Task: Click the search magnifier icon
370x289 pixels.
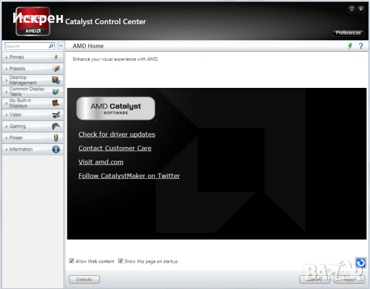Action: pos(51,46)
